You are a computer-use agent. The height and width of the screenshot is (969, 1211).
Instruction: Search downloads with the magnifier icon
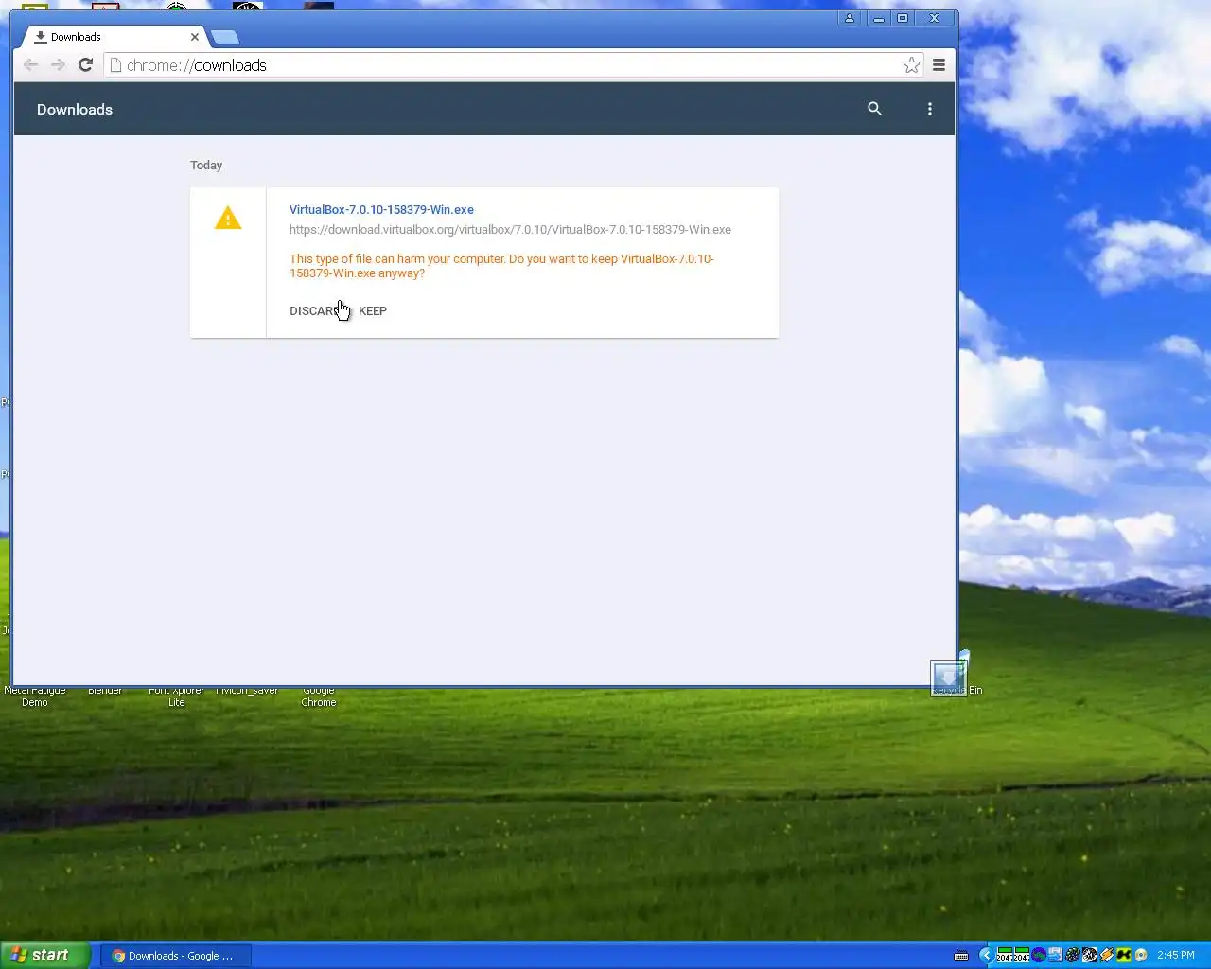point(874,109)
